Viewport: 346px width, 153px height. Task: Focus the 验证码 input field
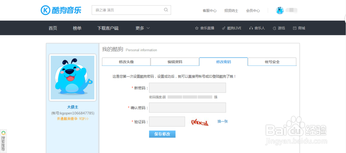coord(167,121)
